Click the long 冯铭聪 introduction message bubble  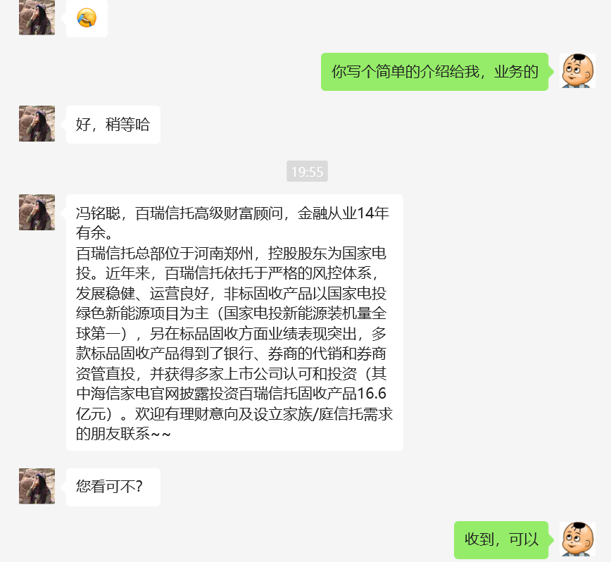(234, 323)
